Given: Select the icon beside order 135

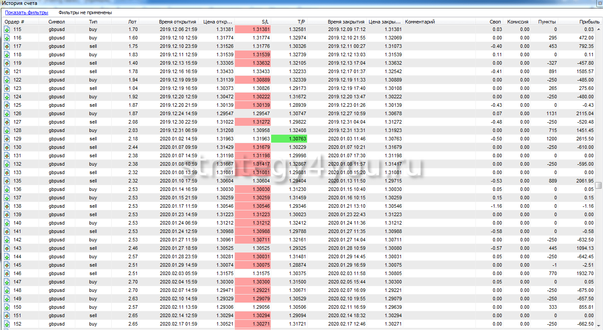Looking at the screenshot, I should (7, 181).
